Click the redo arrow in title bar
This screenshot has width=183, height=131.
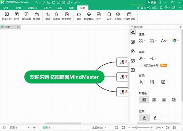tap(44, 2)
